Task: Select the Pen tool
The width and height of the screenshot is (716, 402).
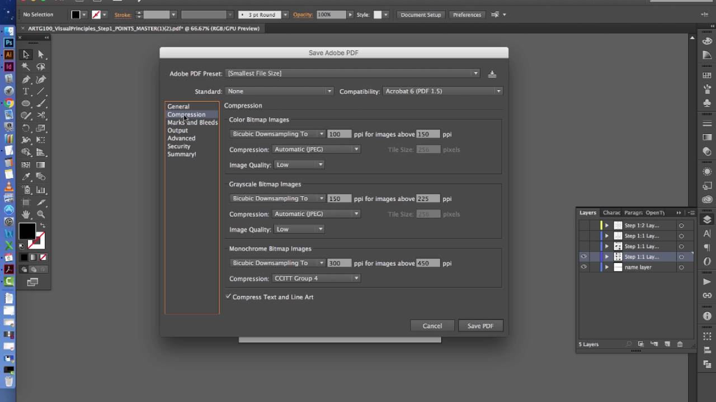Action: 26,79
